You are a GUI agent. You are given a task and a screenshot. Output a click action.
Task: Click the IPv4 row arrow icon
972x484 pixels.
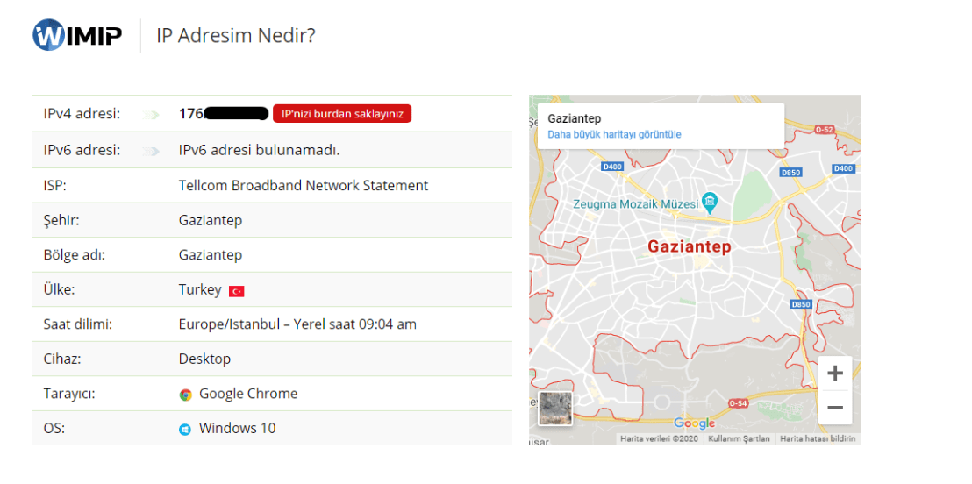(x=150, y=115)
